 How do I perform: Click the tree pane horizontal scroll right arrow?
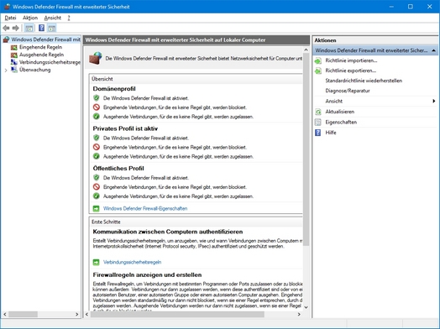(x=76, y=315)
